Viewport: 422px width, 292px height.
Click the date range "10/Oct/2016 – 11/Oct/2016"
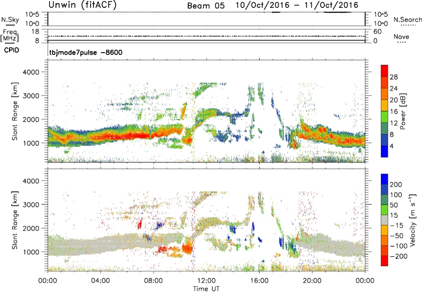click(x=297, y=5)
